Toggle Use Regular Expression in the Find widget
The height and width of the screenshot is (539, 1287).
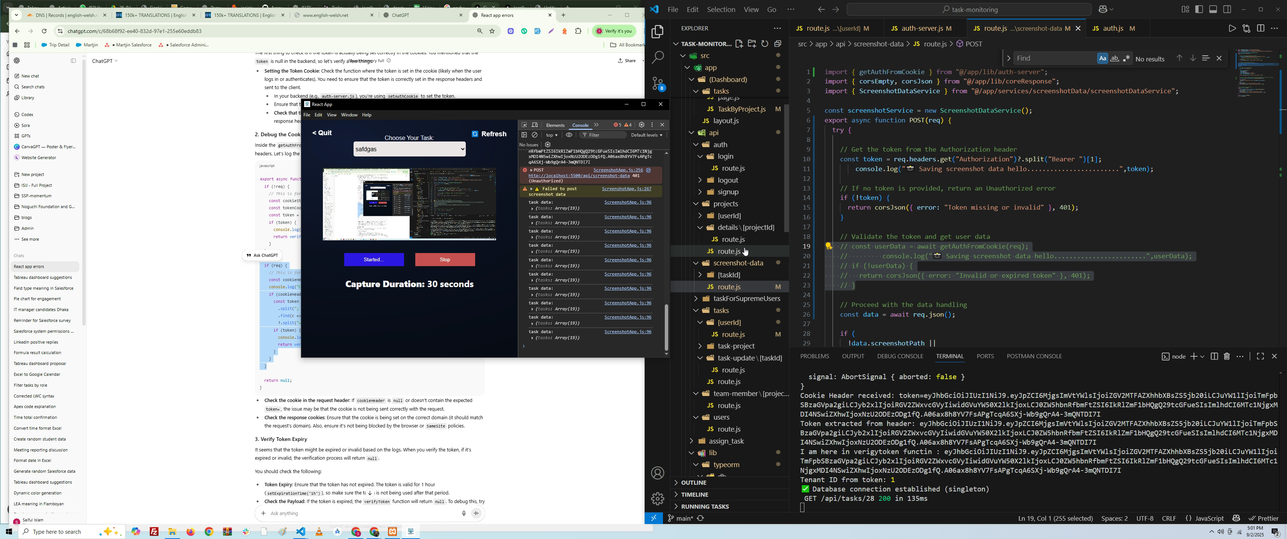coord(1127,58)
